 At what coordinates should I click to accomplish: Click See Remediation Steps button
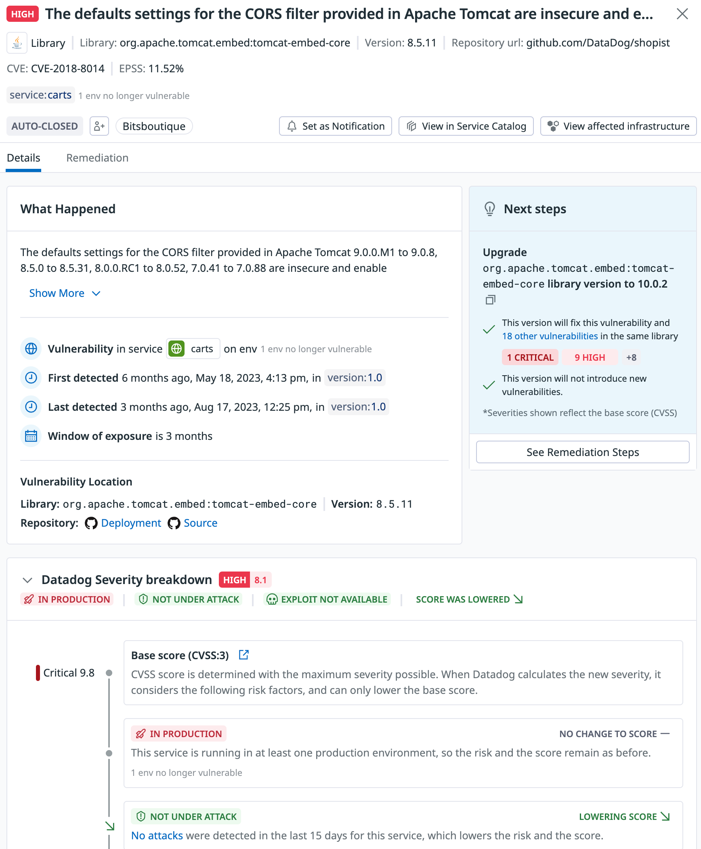tap(583, 452)
